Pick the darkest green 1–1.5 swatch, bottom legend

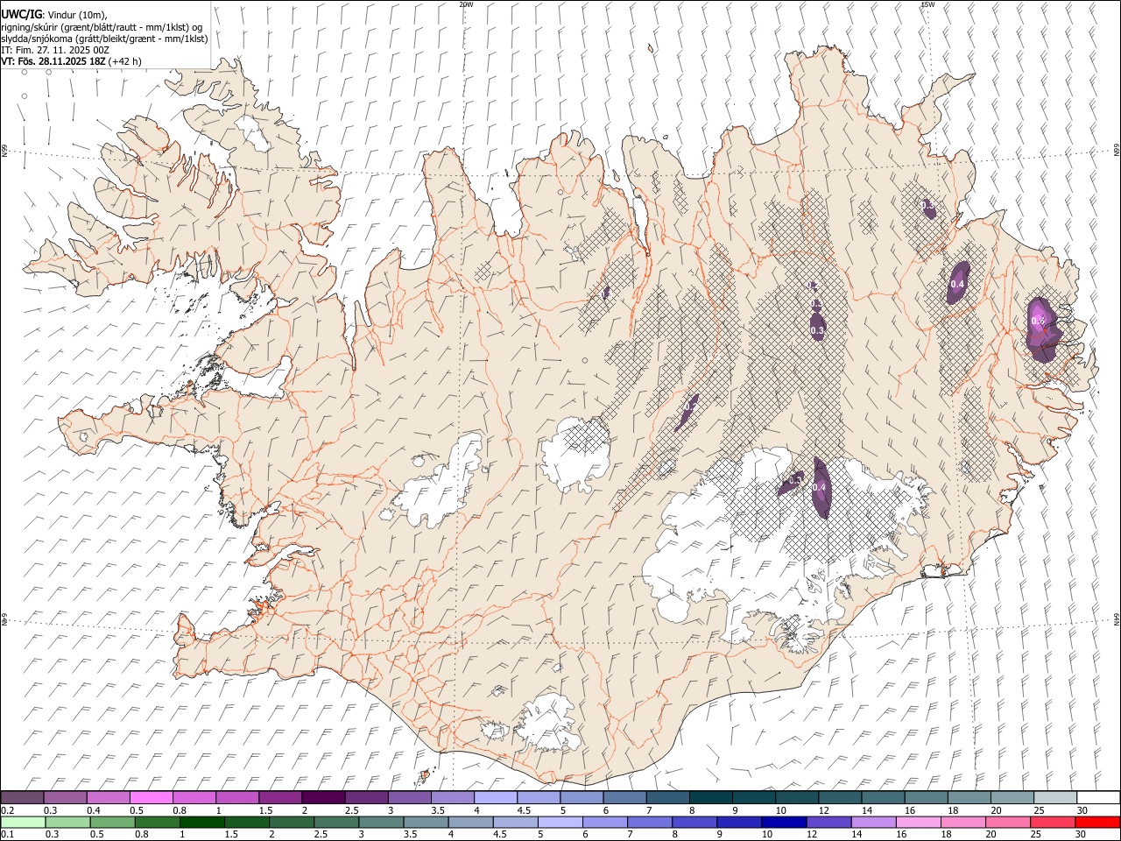[201, 822]
